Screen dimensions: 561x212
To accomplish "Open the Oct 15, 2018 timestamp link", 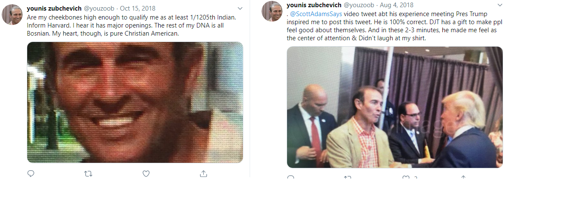I will 138,8.
